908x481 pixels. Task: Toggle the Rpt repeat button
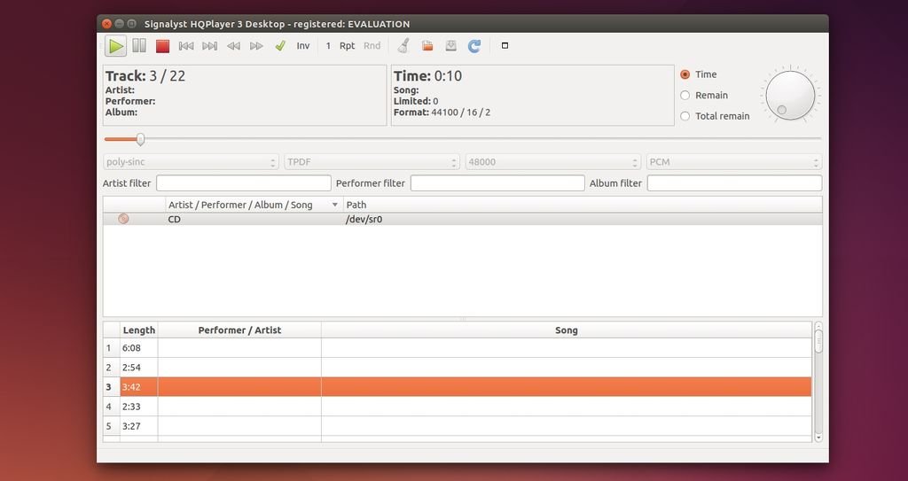347,46
